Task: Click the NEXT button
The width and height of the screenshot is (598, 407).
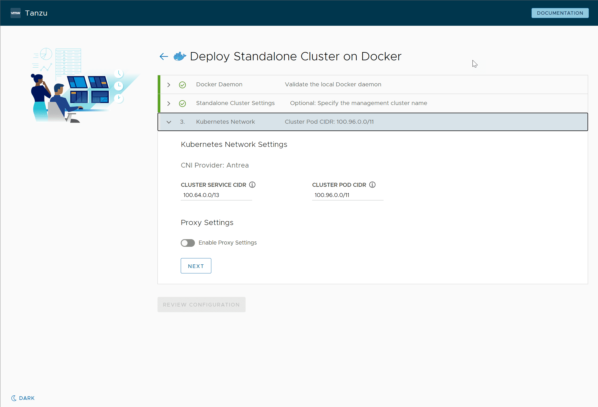Action: point(196,266)
